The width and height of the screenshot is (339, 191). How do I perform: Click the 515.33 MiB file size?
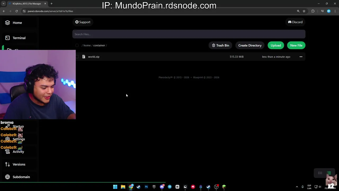point(237,57)
